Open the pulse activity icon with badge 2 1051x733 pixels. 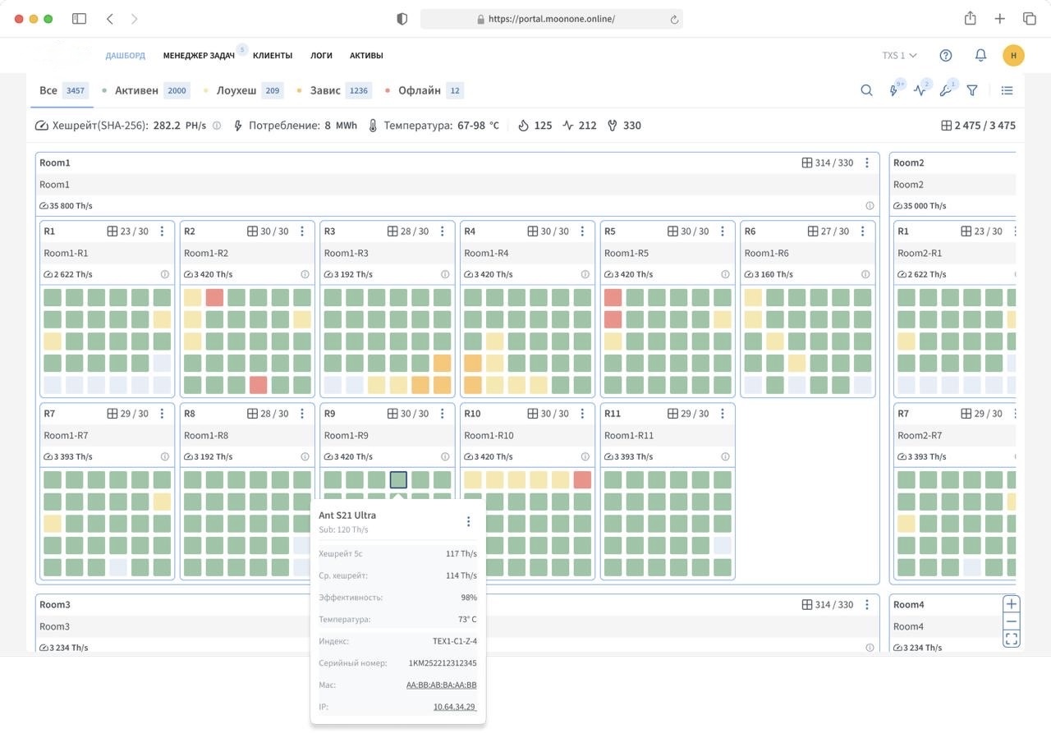point(920,90)
